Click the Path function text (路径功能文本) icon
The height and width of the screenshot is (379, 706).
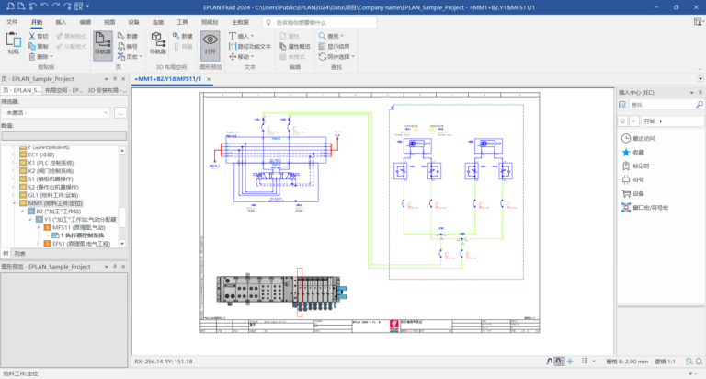(x=233, y=46)
